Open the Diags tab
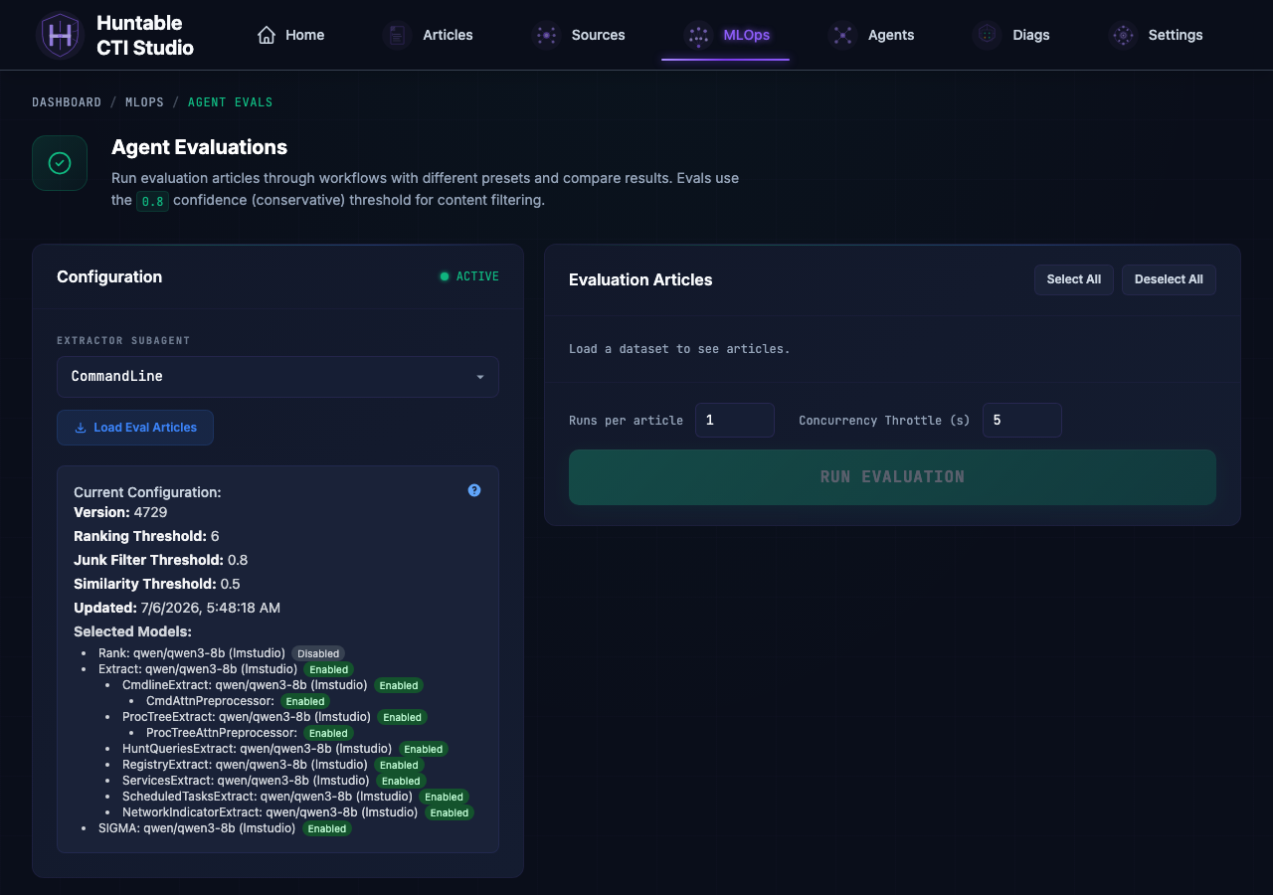Viewport: 1273px width, 895px height. pos(1010,35)
